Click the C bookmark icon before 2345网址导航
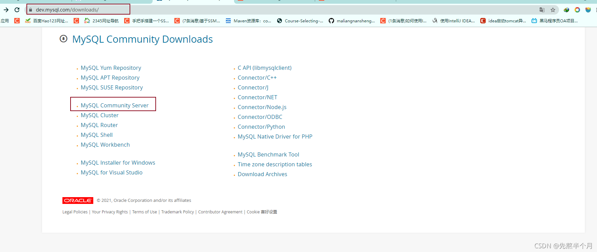 point(76,21)
